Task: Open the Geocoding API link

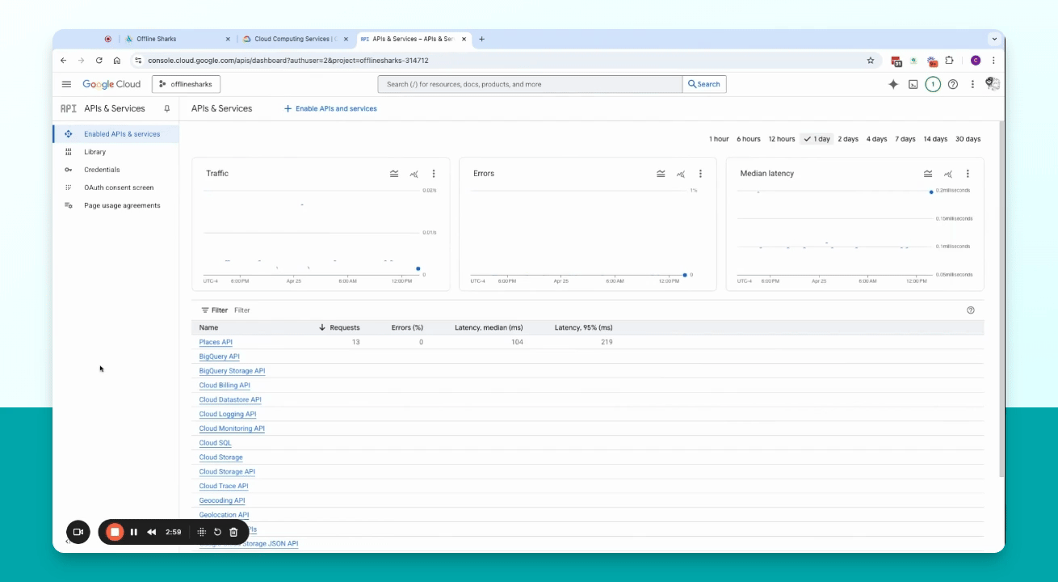Action: [222, 501]
